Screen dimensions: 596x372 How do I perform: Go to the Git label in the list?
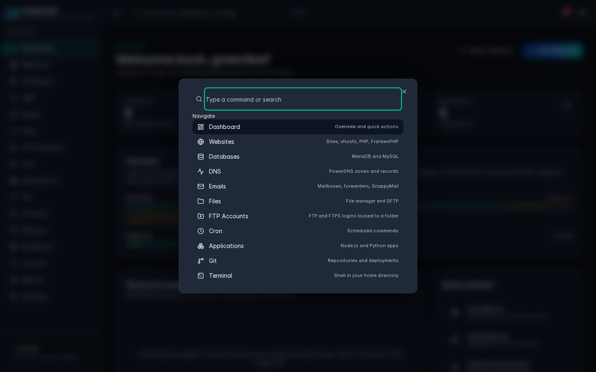click(213, 261)
